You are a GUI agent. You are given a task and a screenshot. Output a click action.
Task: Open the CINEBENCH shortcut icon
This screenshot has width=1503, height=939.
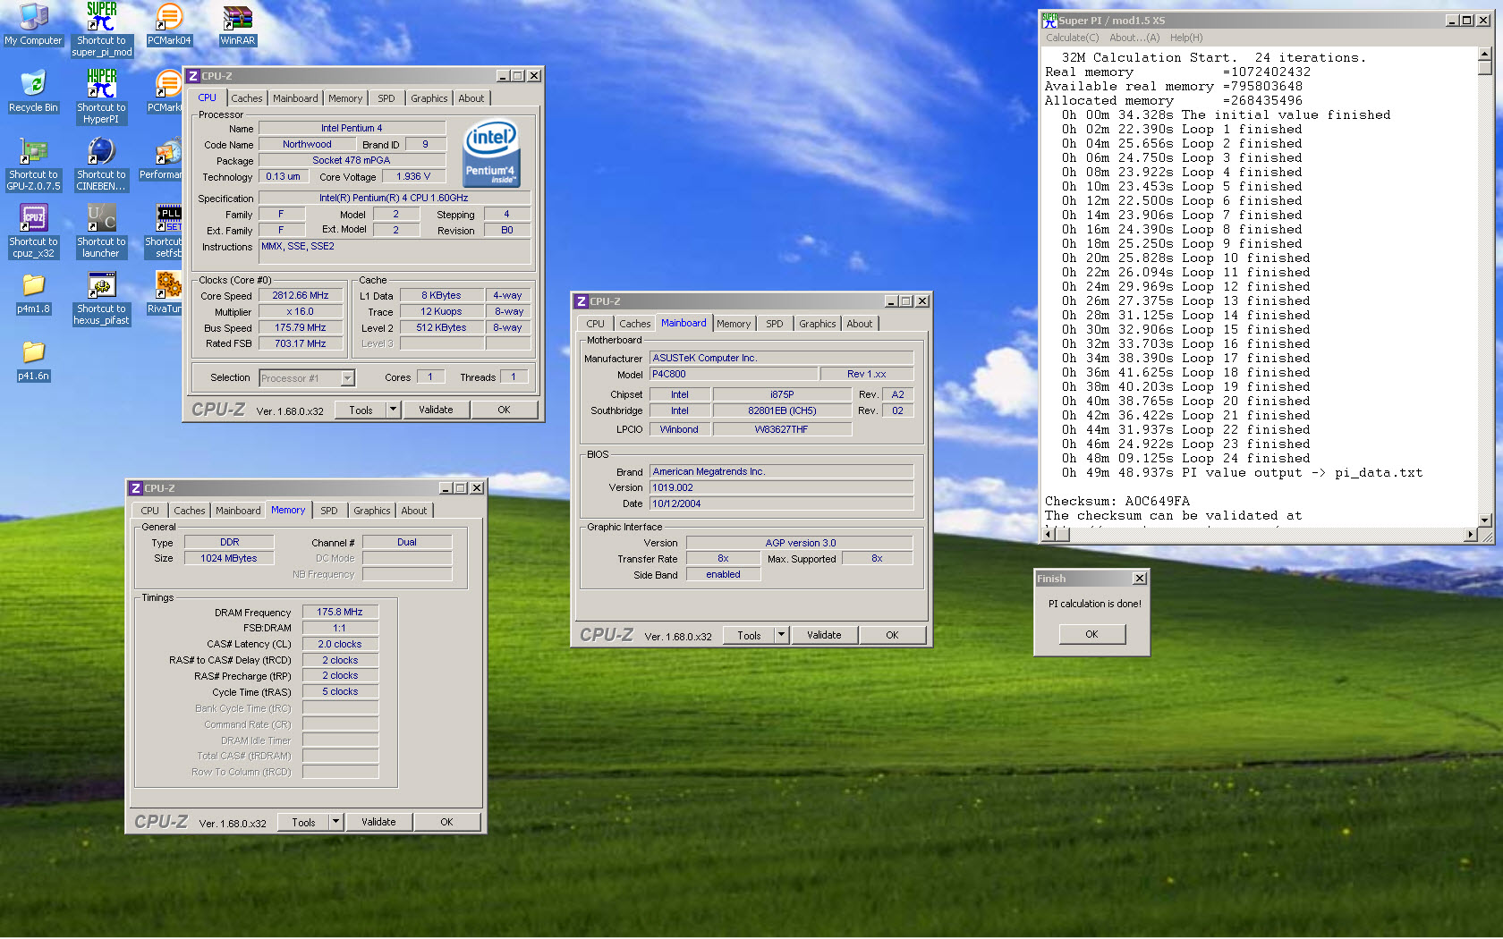coord(101,163)
